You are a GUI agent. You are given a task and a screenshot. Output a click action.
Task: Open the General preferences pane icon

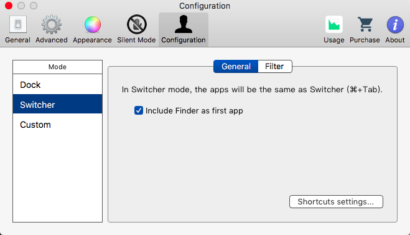pyautogui.click(x=18, y=24)
